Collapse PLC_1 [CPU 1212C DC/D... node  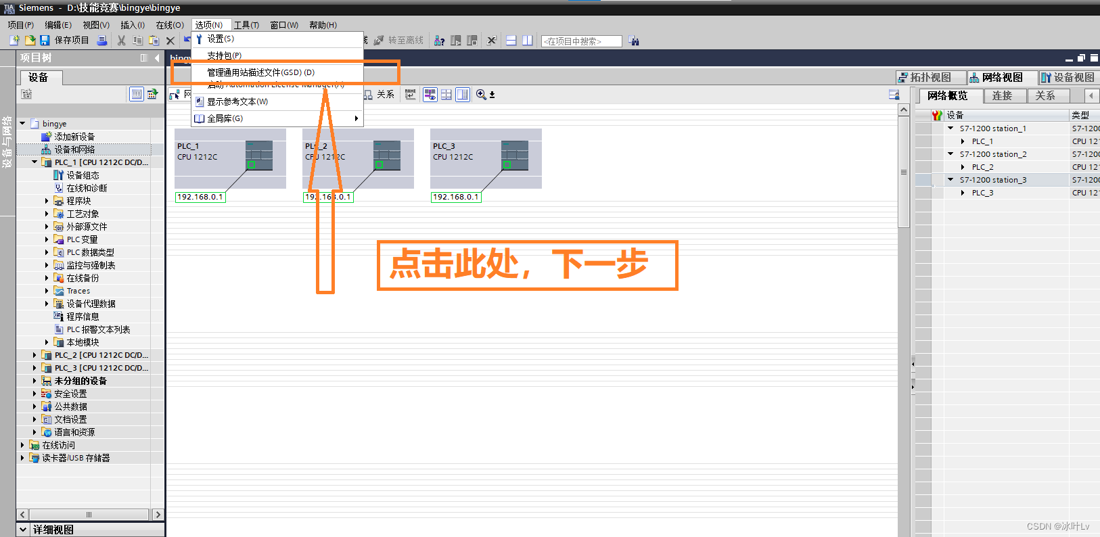[35, 162]
